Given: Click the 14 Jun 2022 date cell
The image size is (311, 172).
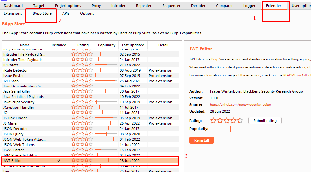Looking at the screenshot, I should [130, 145].
